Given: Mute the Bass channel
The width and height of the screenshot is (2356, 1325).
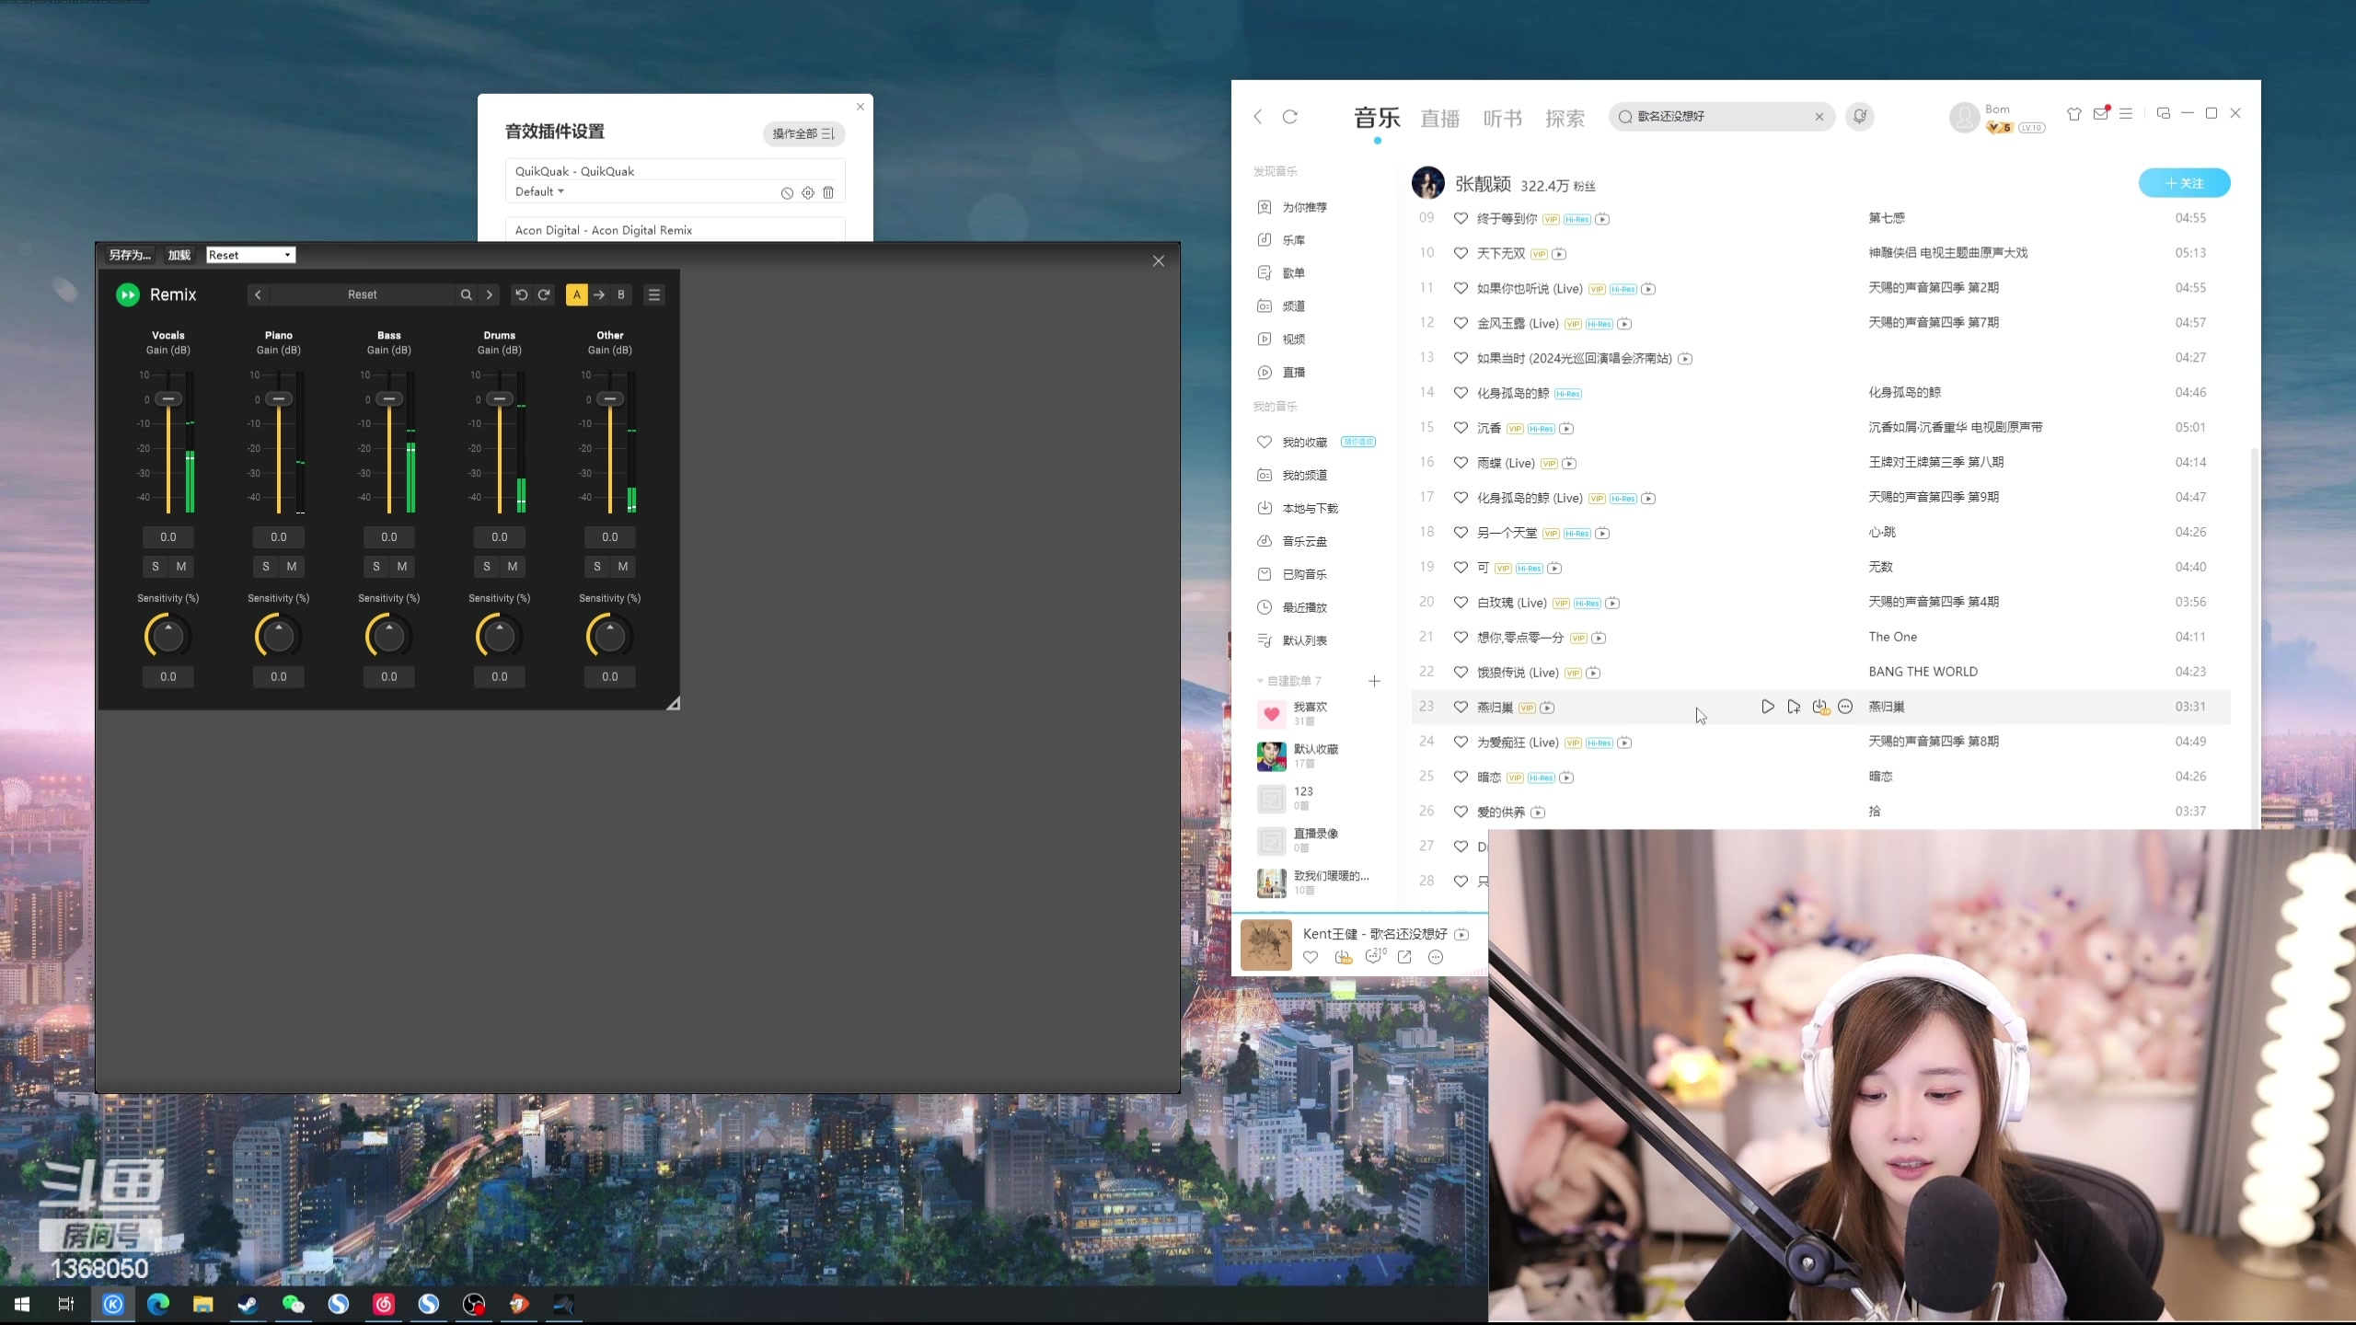Looking at the screenshot, I should pyautogui.click(x=402, y=567).
